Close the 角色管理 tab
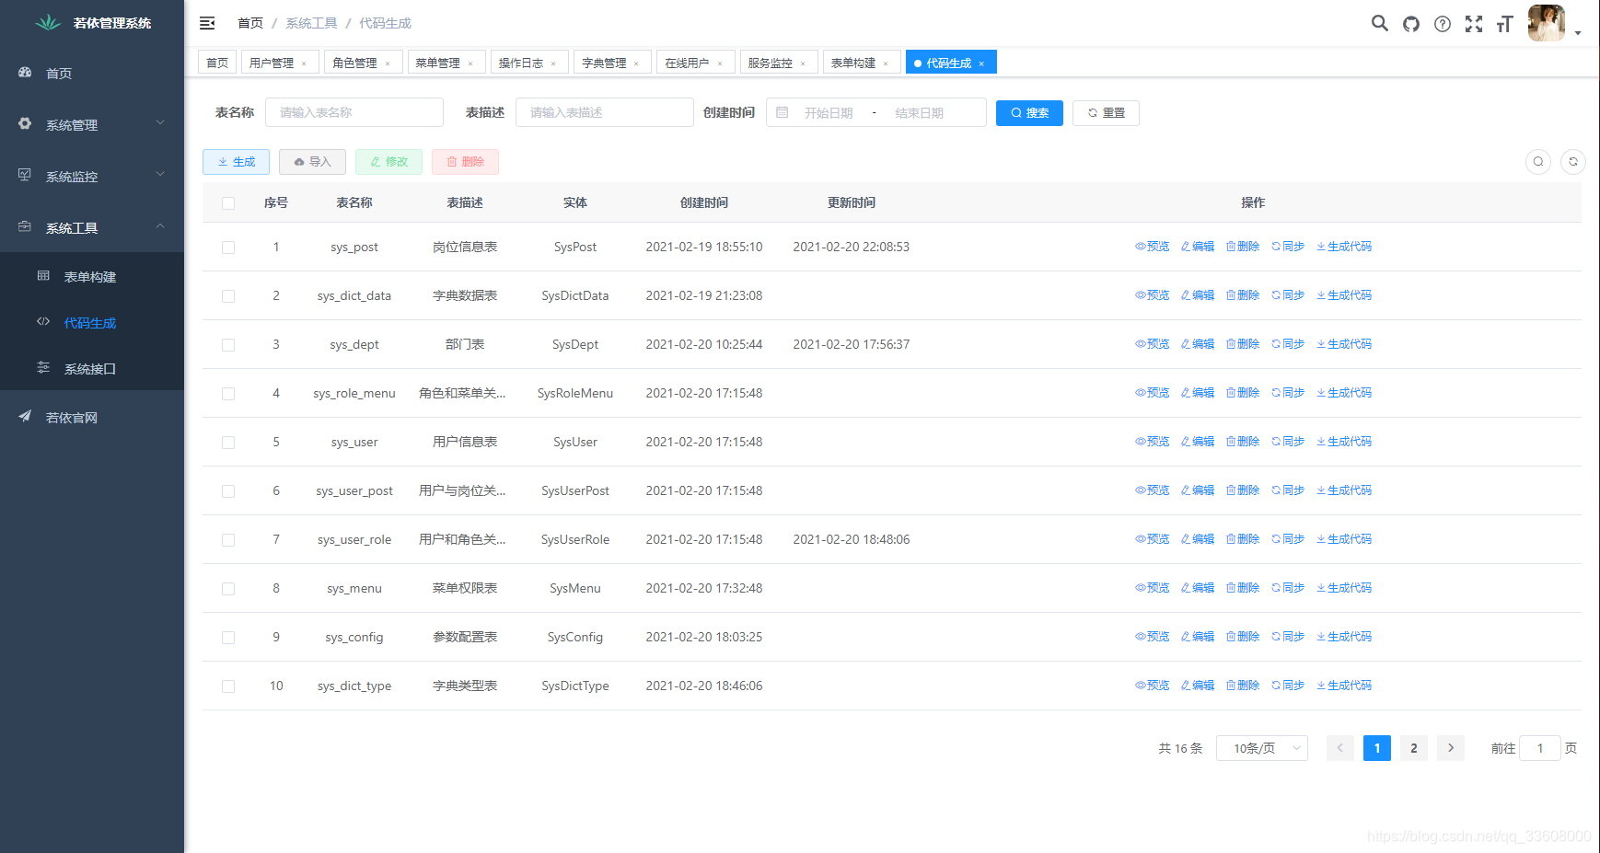Viewport: 1600px width, 853px height. 388,63
